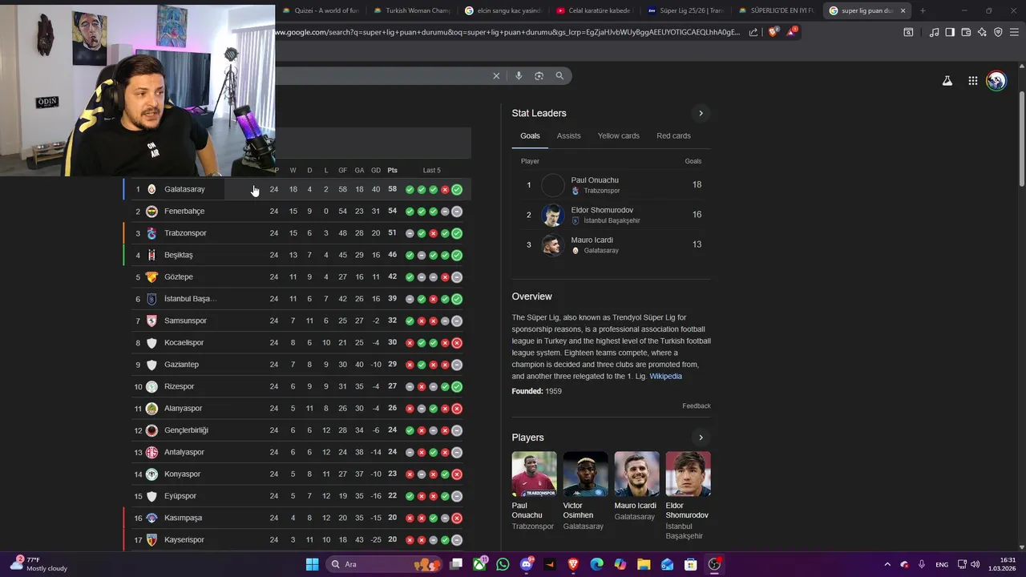Switch to the Quizei browser tab

tap(320, 10)
